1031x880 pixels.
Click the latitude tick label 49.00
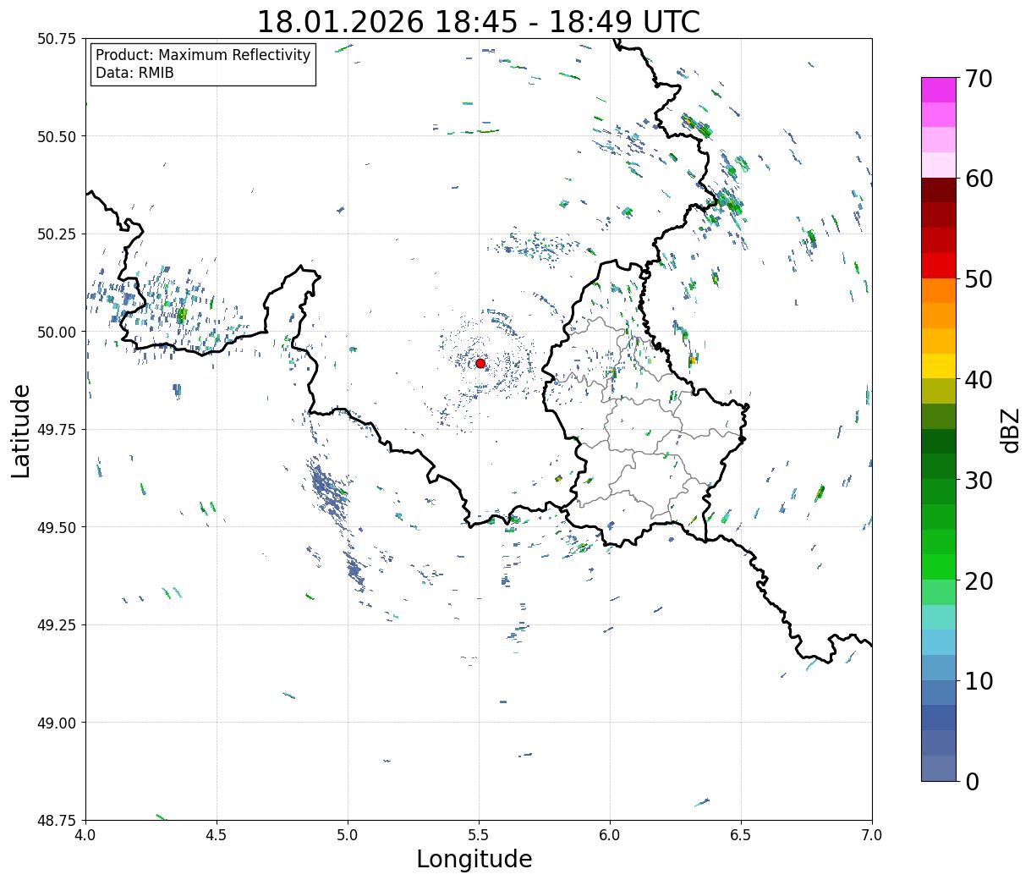pos(57,723)
